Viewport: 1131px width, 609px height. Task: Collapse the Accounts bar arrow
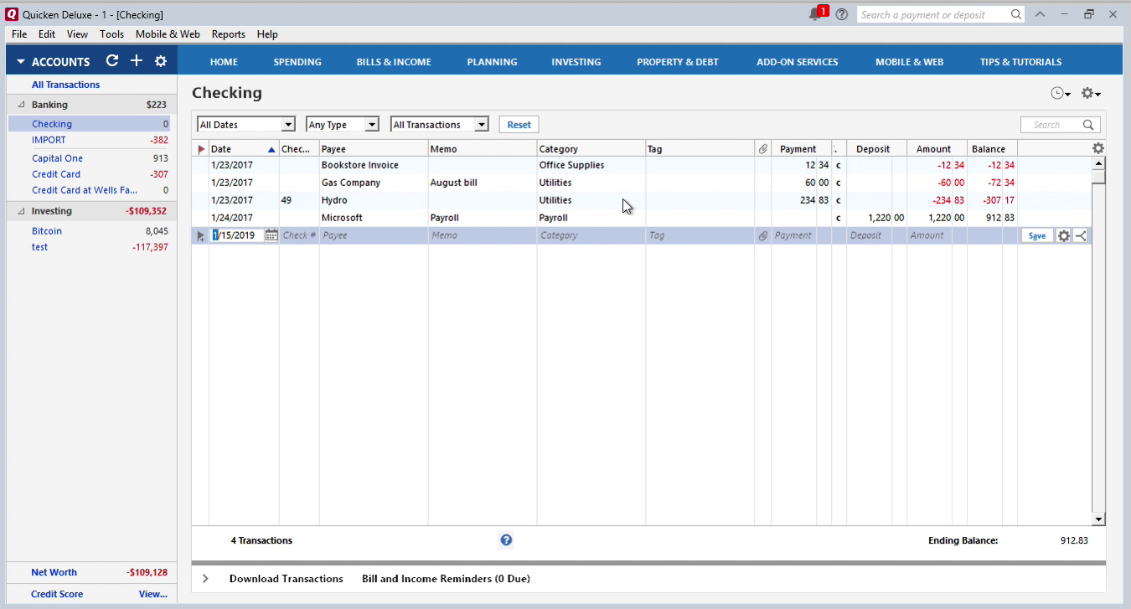point(21,62)
